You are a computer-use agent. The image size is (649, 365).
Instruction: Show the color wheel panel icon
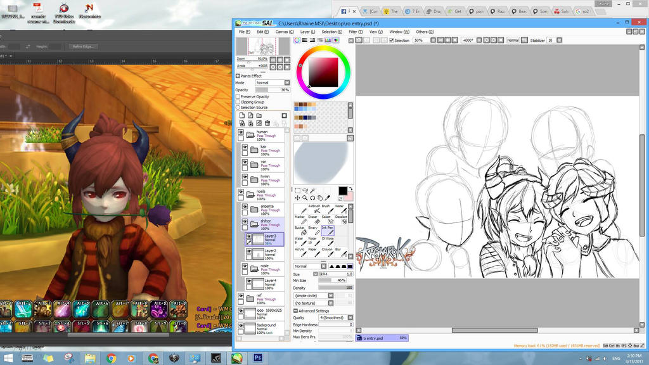coord(297,40)
